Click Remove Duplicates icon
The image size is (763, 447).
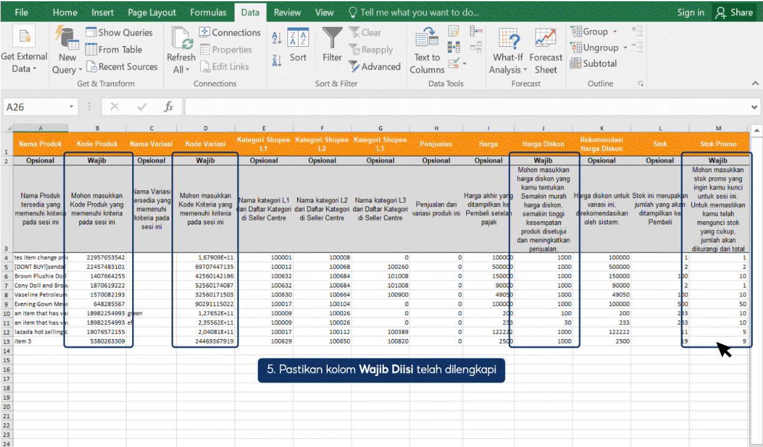454,47
